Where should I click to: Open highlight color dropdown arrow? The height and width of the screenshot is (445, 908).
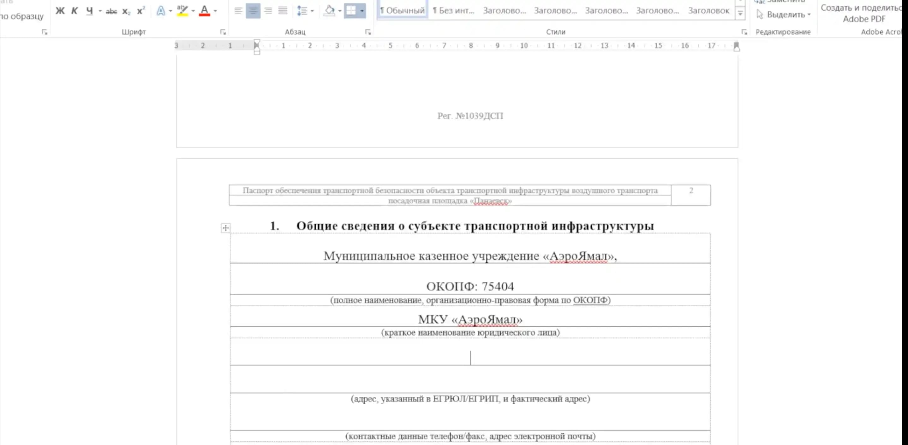193,11
